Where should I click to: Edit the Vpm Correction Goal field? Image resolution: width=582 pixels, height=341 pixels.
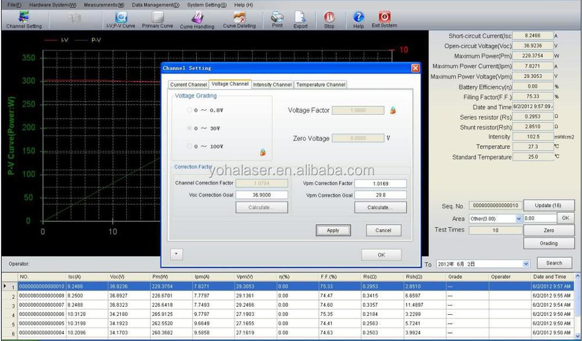381,195
